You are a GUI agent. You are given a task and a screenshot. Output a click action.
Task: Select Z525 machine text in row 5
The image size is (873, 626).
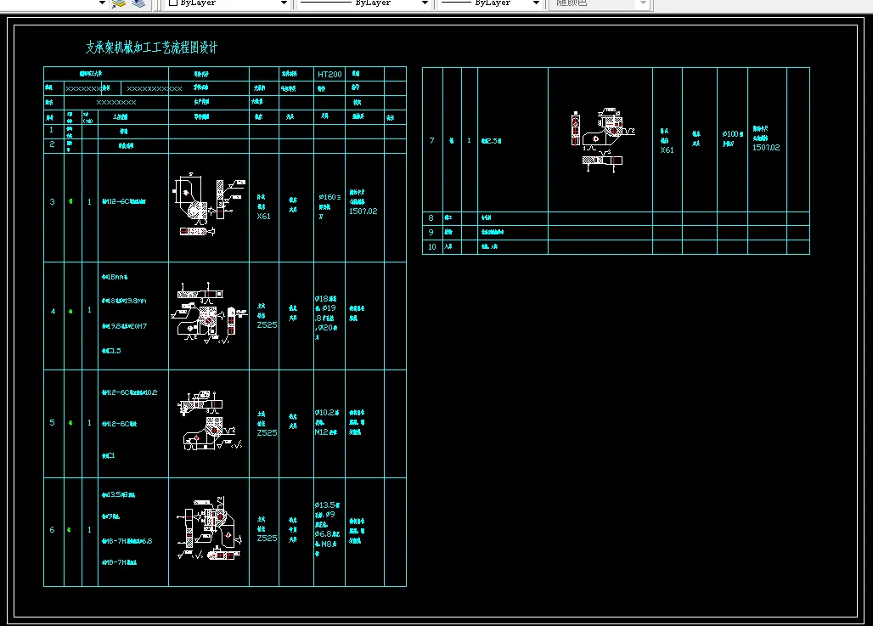pyautogui.click(x=267, y=432)
